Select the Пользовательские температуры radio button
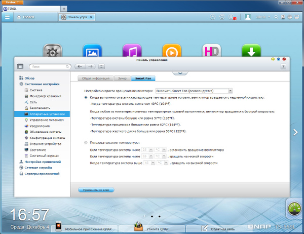 (86, 142)
